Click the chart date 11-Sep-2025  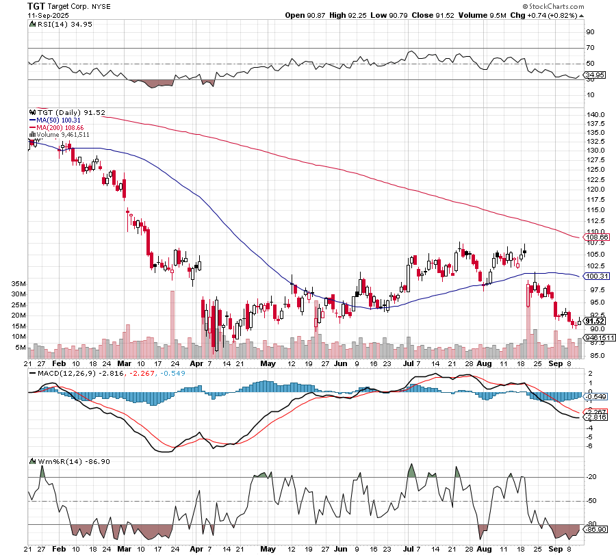click(48, 16)
